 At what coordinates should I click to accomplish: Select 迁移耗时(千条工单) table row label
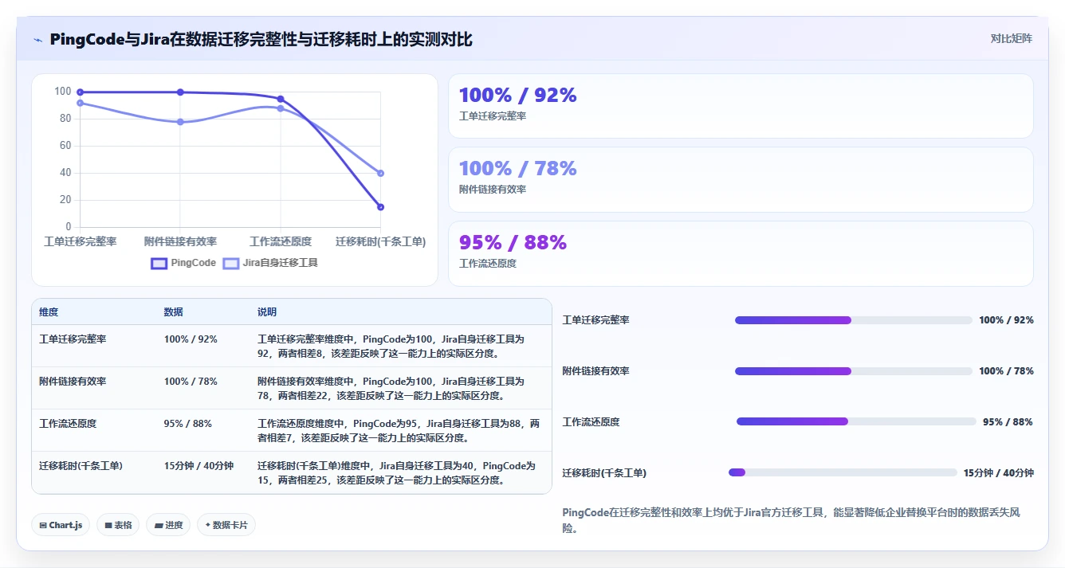point(81,466)
